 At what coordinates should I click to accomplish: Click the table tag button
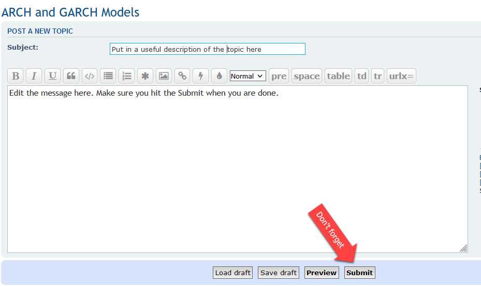338,76
